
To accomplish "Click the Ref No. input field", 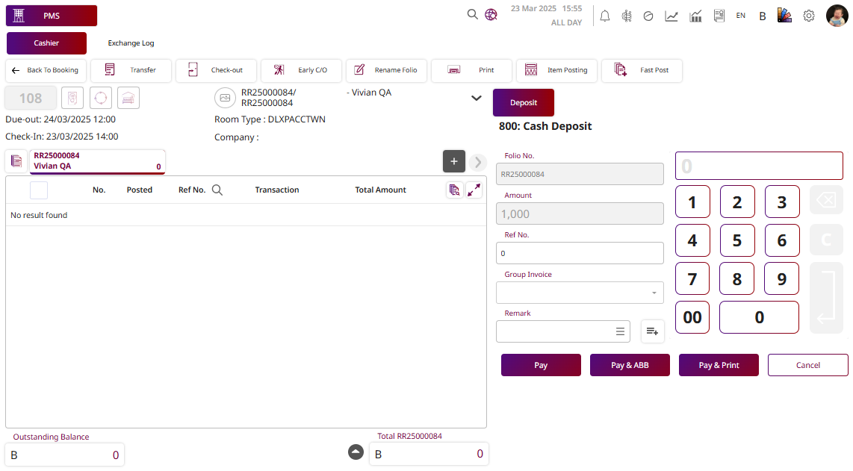I will click(580, 253).
